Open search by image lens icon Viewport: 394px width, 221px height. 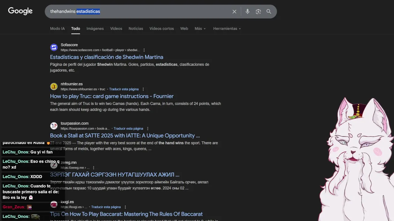258,11
